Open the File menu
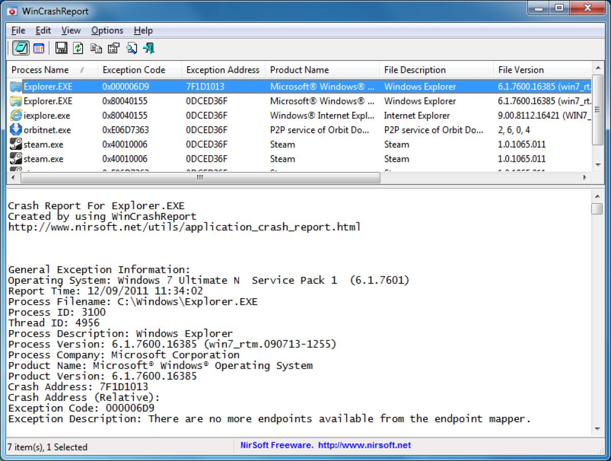The image size is (611, 461). [x=18, y=31]
